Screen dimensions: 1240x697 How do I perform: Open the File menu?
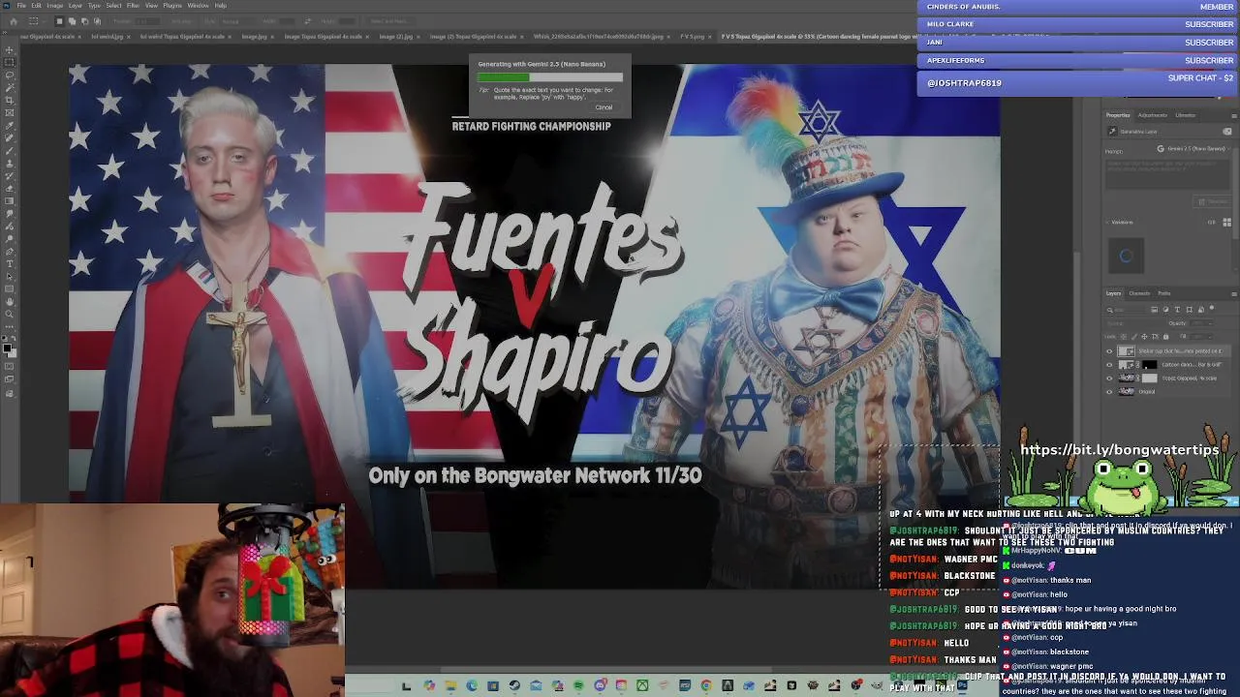point(21,6)
